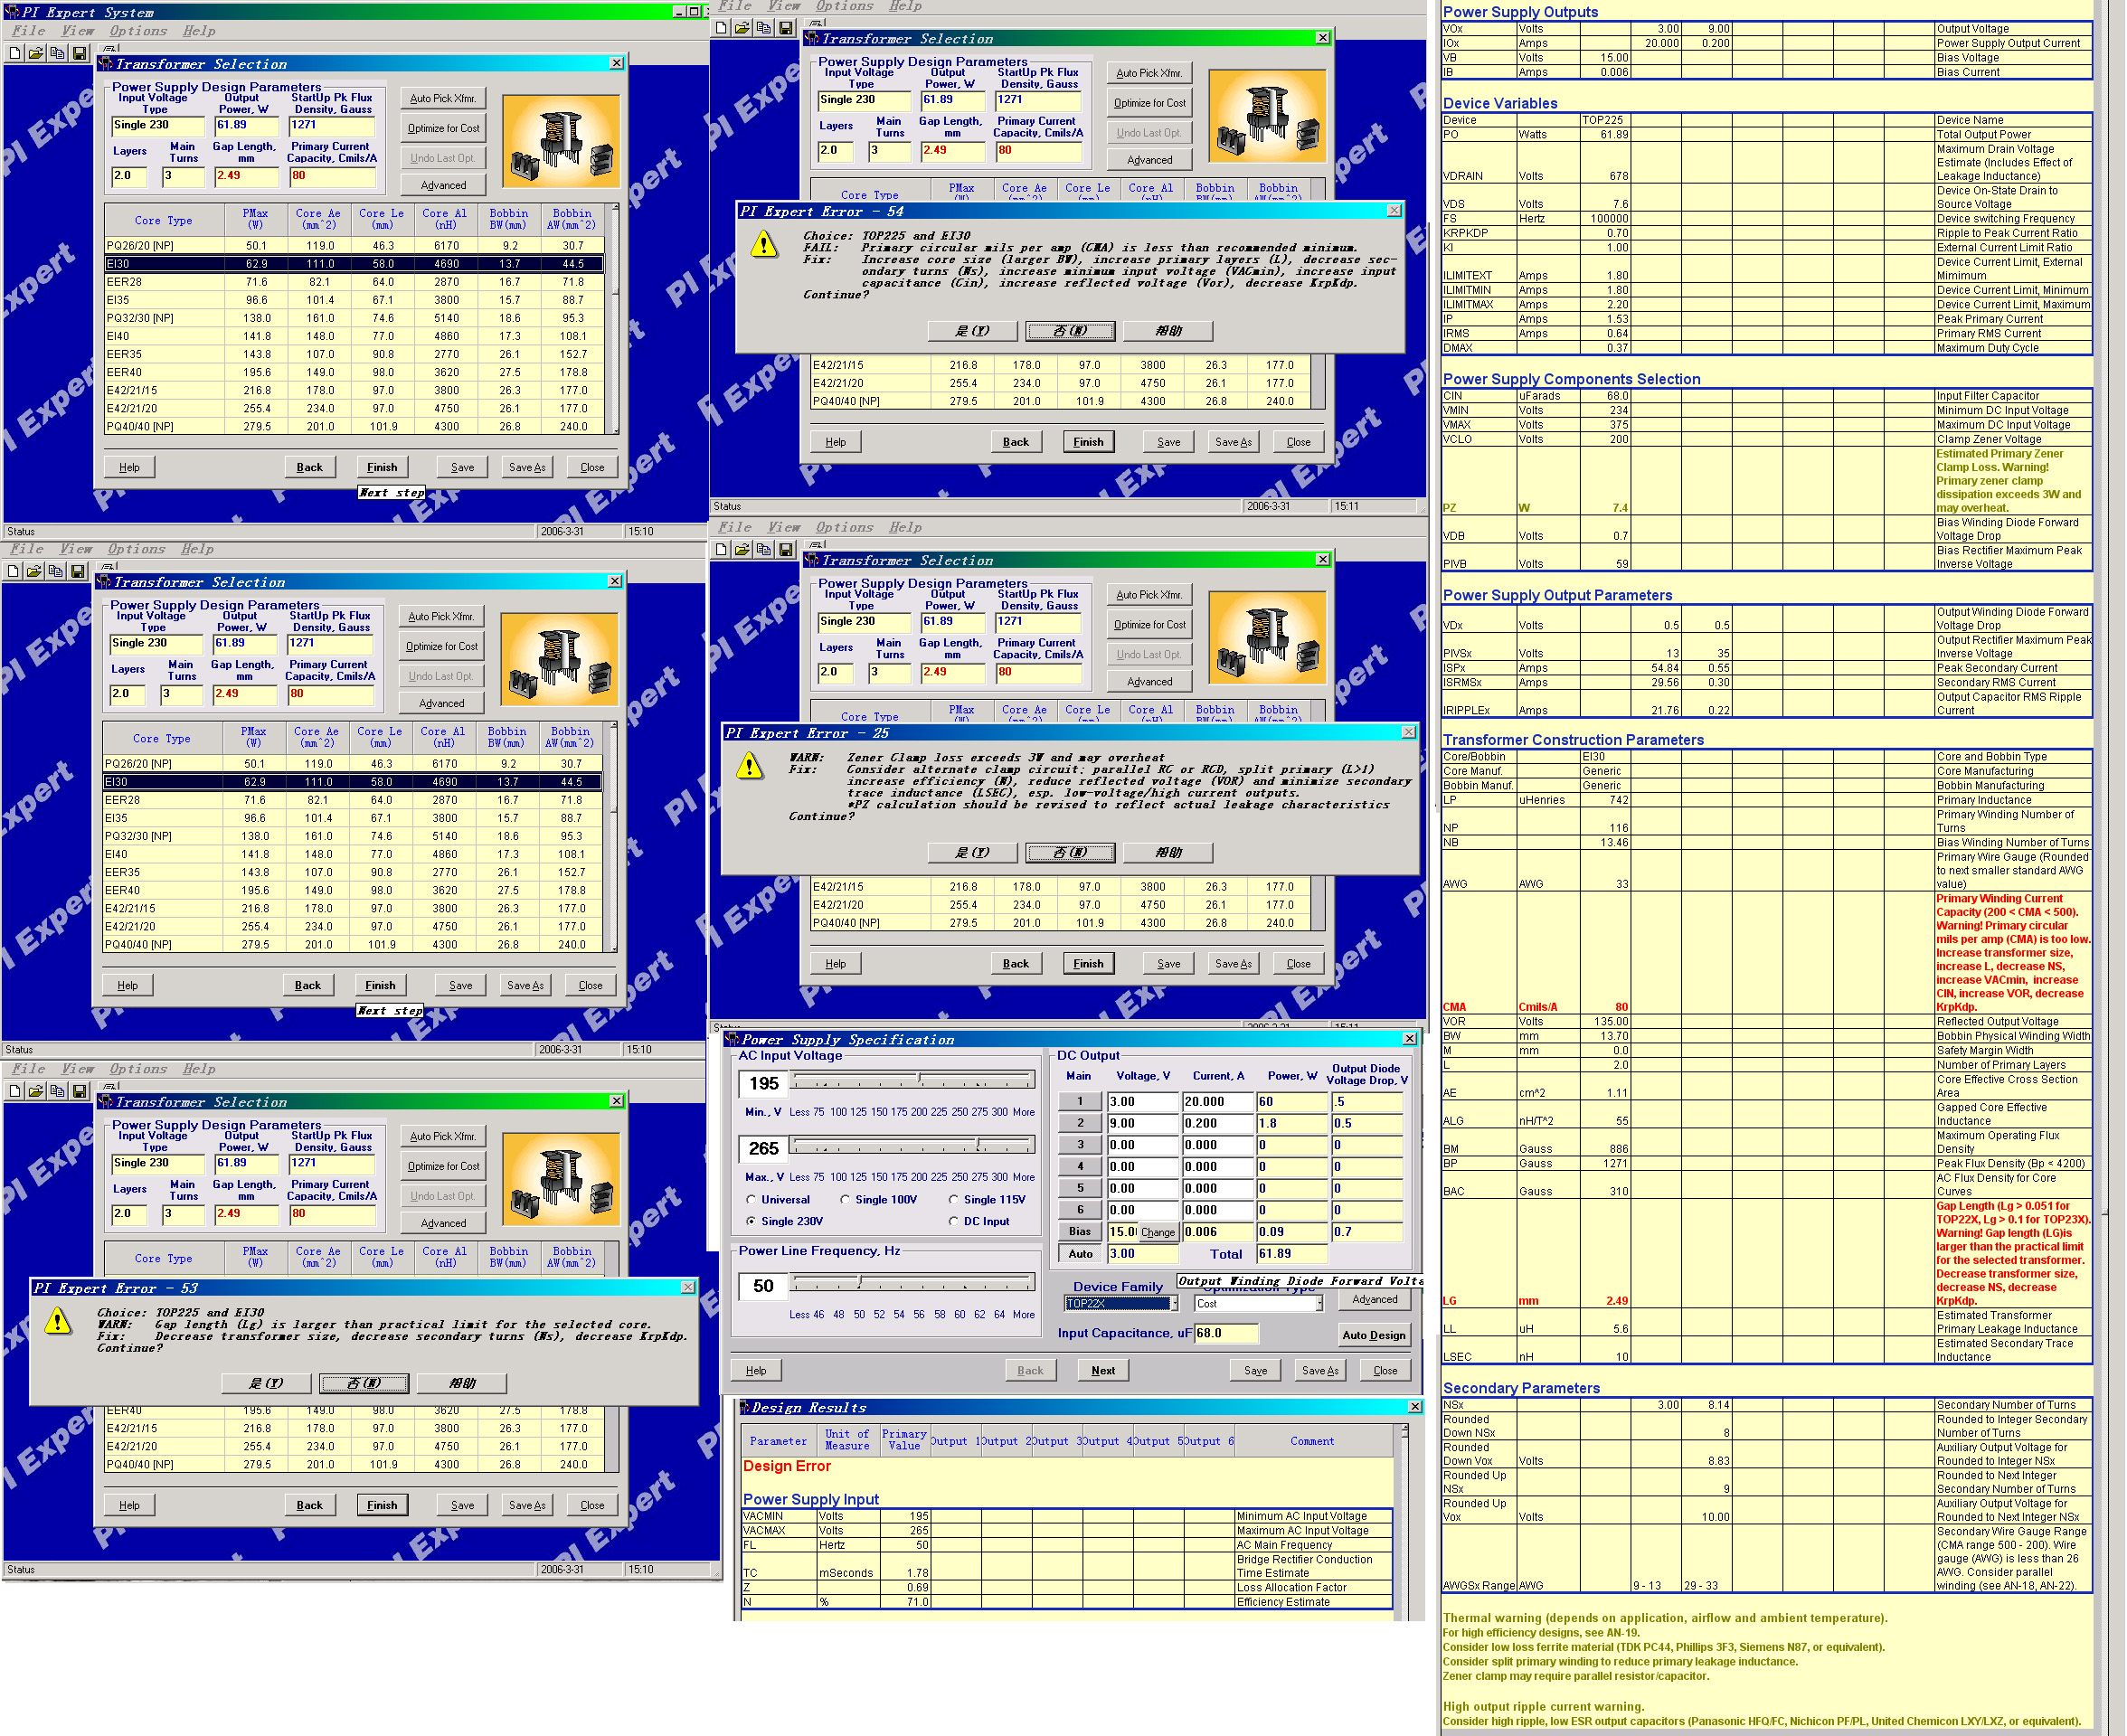Screen dimensions: 2127x1736
Task: Click Copy icon in top-left PI Expert toolbar
Action: point(58,53)
